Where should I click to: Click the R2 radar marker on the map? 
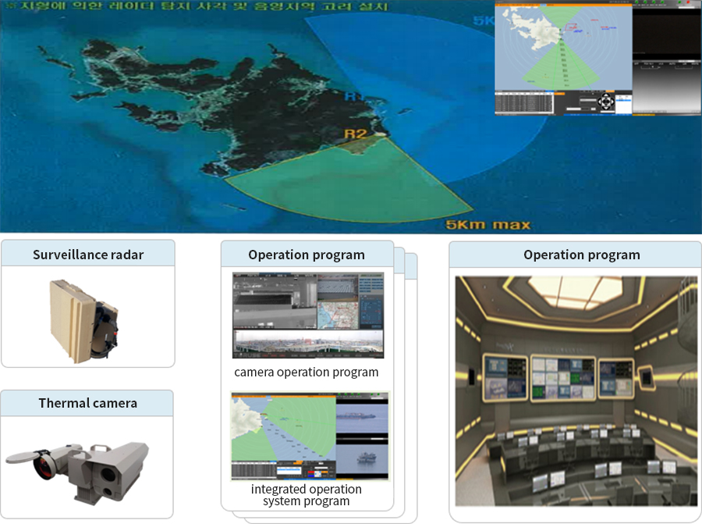click(x=356, y=134)
